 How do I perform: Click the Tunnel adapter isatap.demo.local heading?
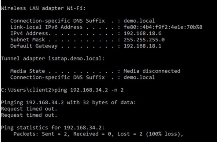pyautogui.click(x=53, y=59)
